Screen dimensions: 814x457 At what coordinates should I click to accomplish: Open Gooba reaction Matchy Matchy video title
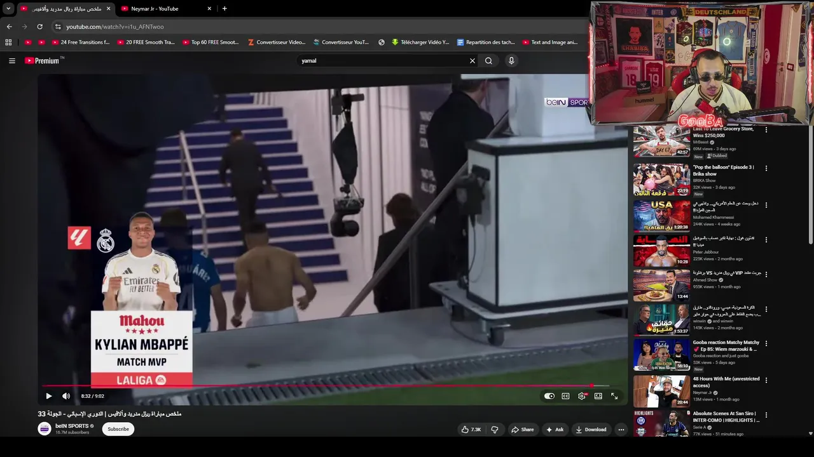pos(726,346)
